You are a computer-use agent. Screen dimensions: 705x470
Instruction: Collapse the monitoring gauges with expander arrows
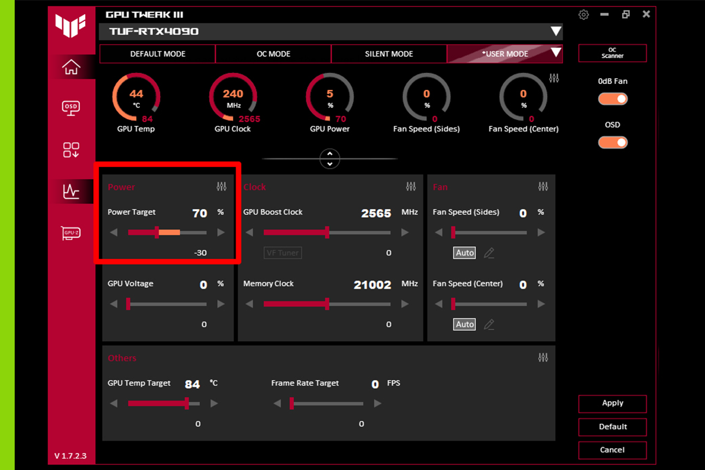pos(330,159)
